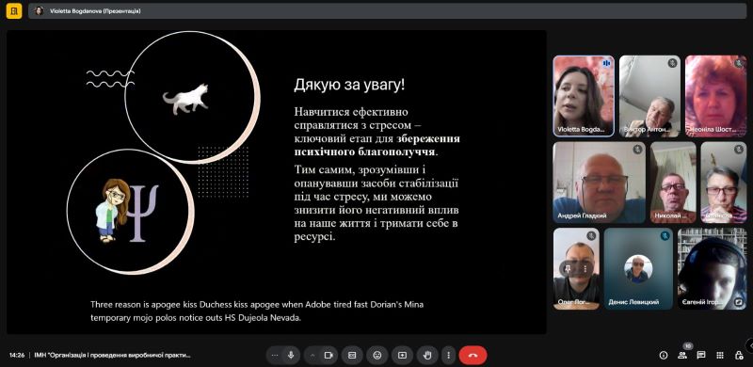The width and height of the screenshot is (753, 367).
Task: Click Violetta Bogdanova presentation title bar
Action: point(387,10)
